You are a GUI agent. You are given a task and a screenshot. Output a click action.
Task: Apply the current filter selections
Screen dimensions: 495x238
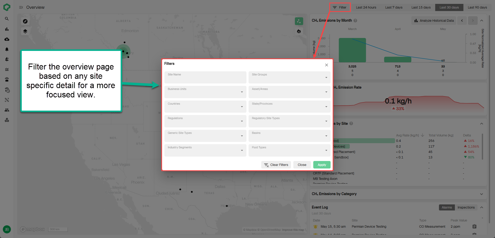[x=322, y=165]
